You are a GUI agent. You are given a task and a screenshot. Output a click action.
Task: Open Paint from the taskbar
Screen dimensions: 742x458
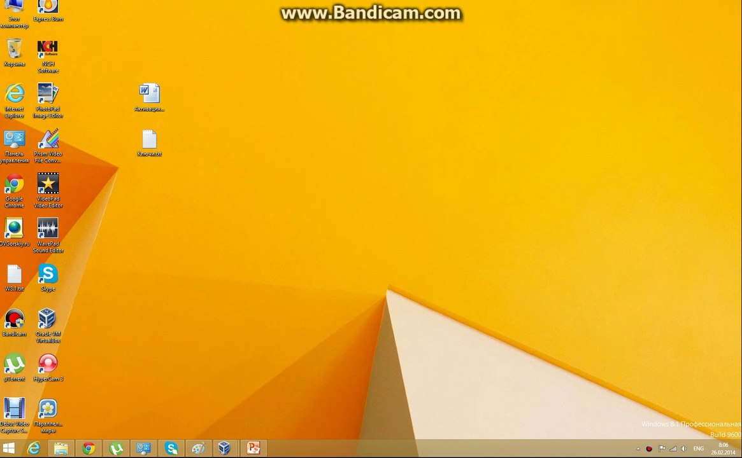coord(198,448)
